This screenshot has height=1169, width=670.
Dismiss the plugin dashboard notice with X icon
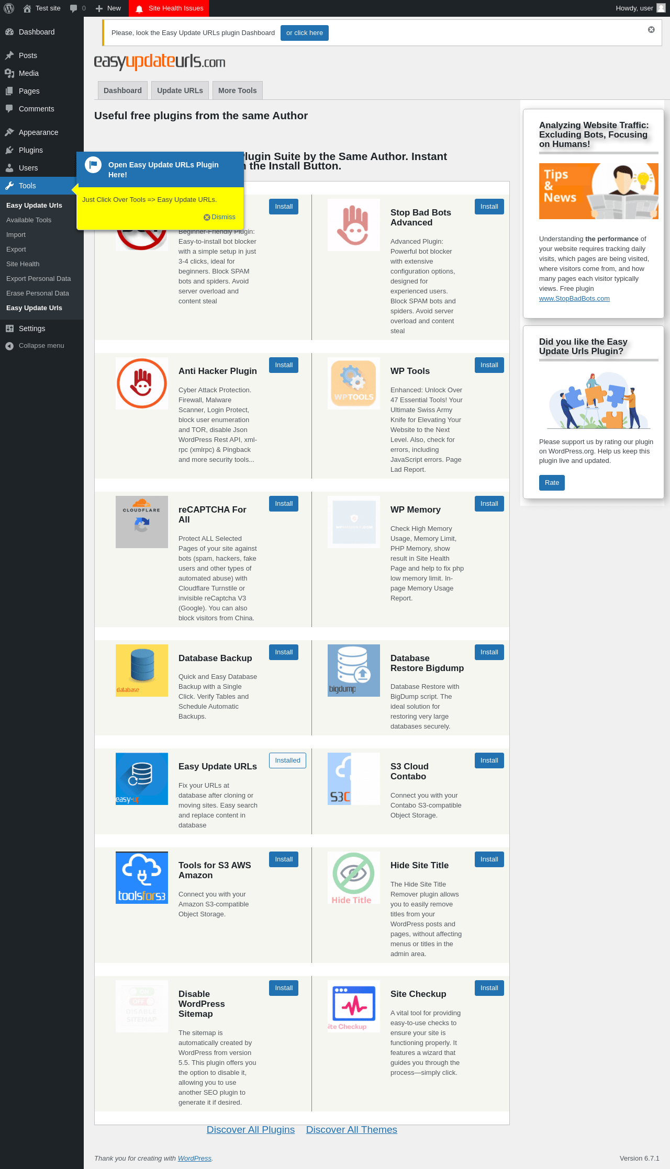point(651,30)
